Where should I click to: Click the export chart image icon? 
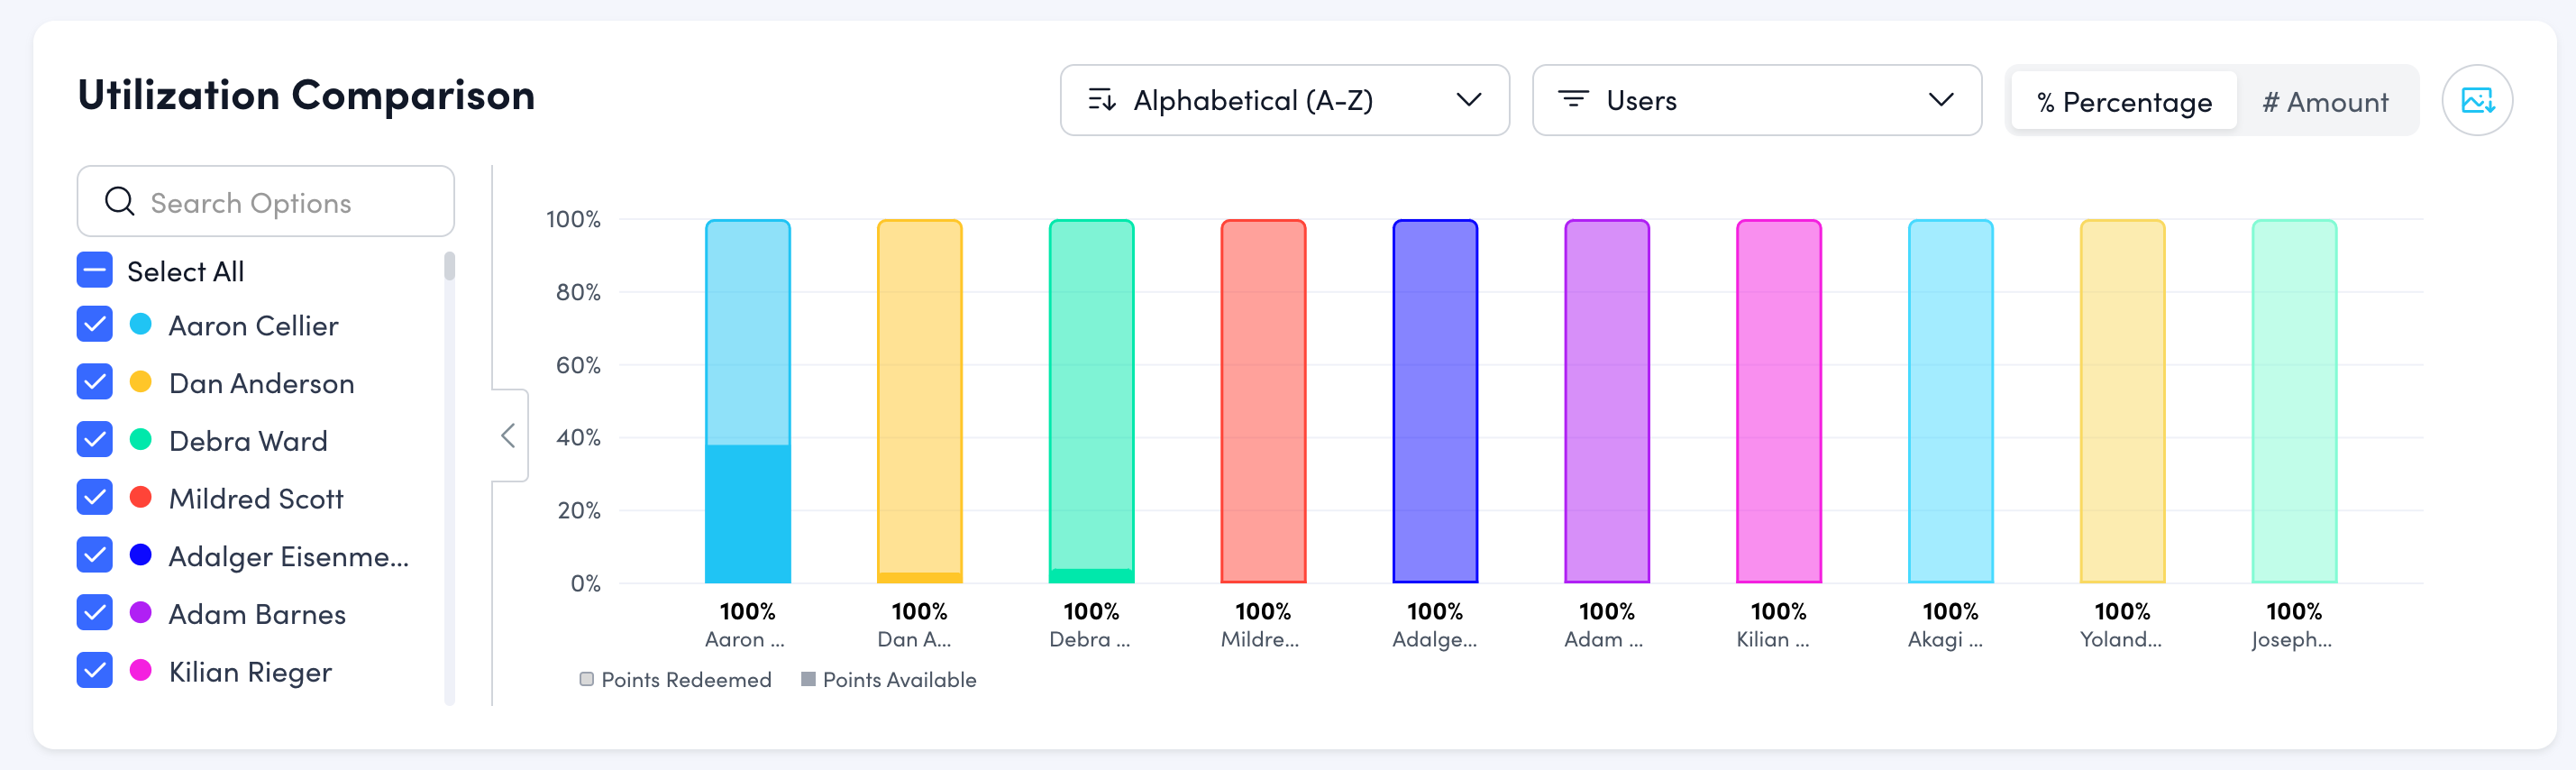point(2477,100)
